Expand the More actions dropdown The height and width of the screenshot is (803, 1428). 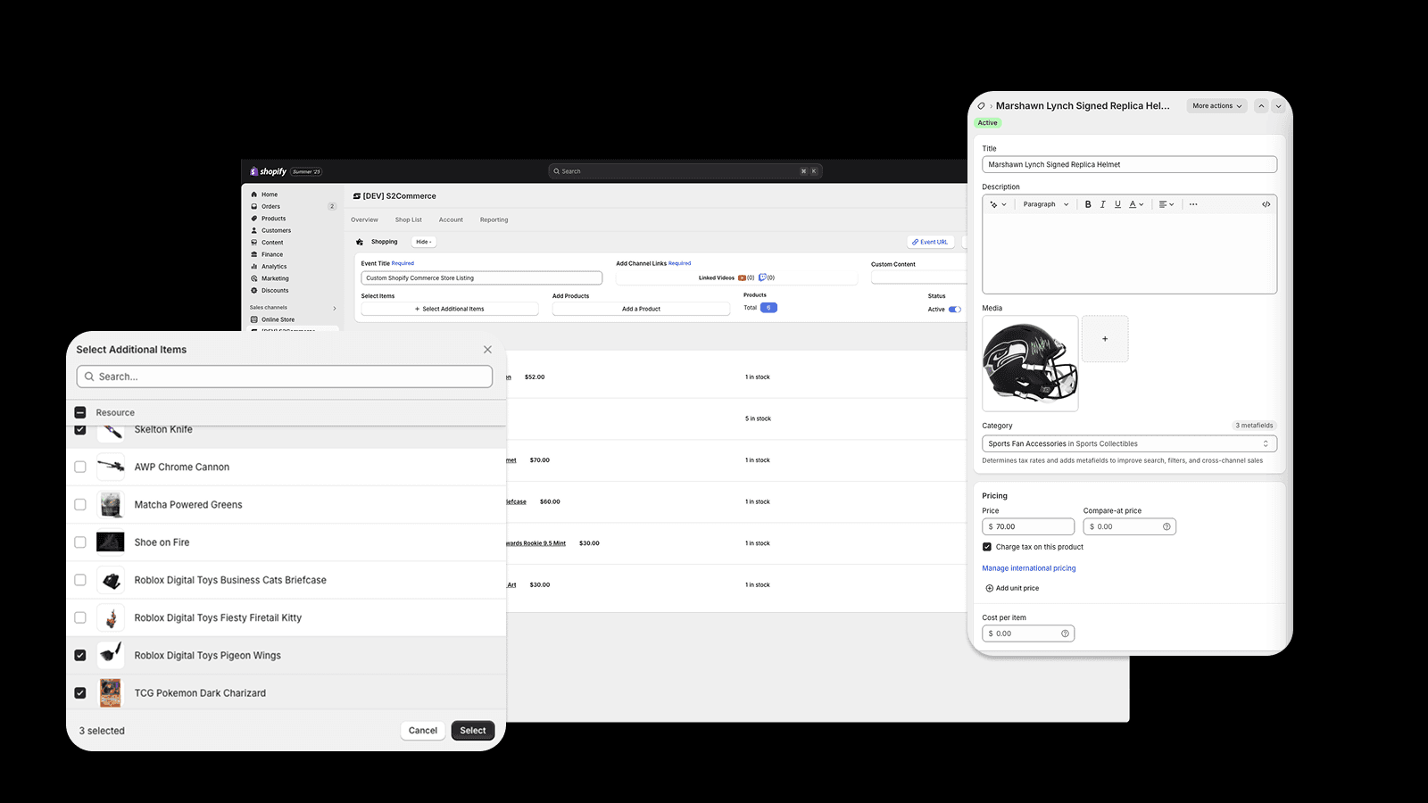pyautogui.click(x=1216, y=105)
